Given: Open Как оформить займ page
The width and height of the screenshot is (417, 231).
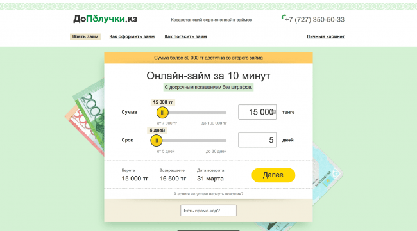Looking at the screenshot, I should point(132,36).
